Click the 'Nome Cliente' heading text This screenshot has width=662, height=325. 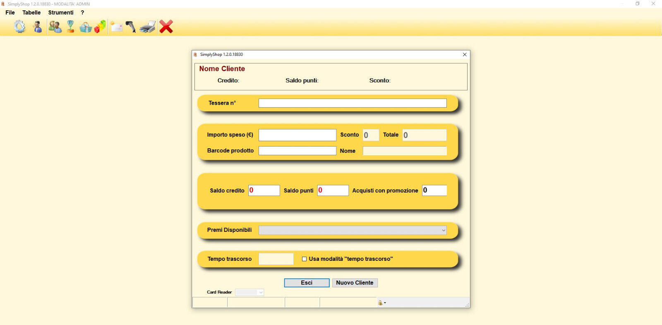point(222,69)
